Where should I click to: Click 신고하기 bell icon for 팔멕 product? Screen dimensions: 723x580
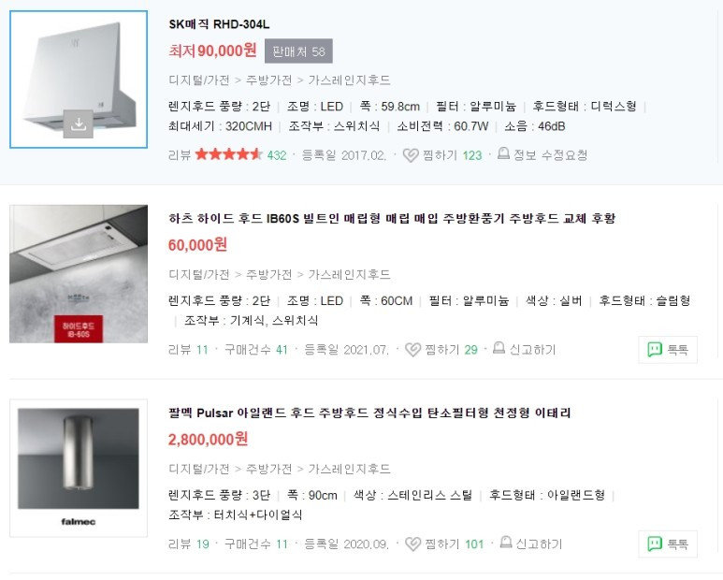pos(506,543)
